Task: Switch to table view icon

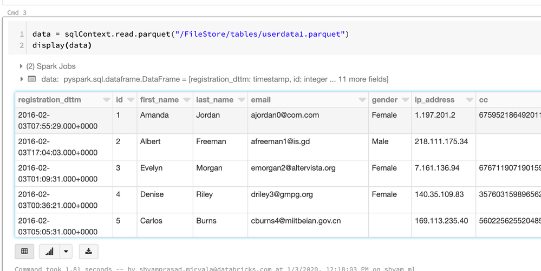Action: 24,252
